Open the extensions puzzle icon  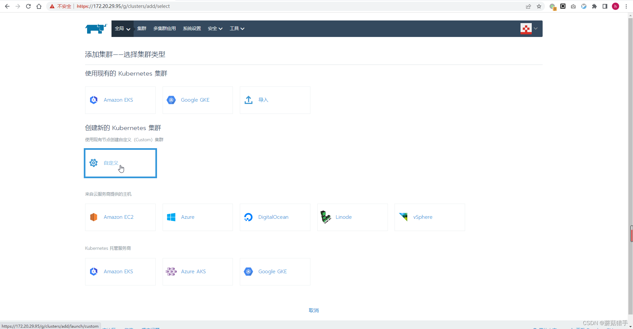594,6
